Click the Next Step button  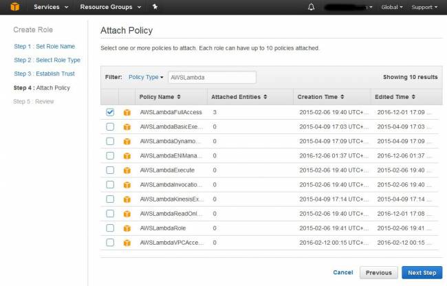(x=421, y=273)
